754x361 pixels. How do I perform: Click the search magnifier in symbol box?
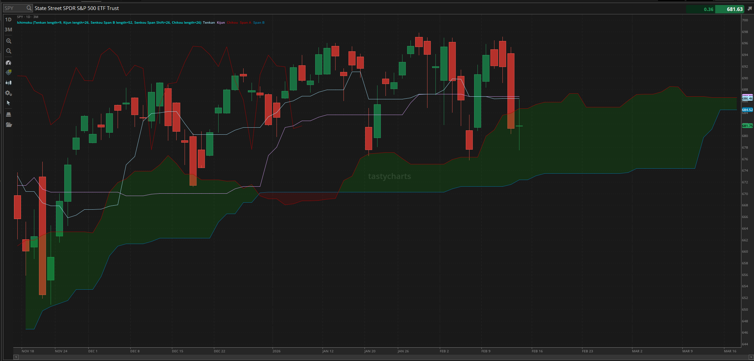[29, 8]
